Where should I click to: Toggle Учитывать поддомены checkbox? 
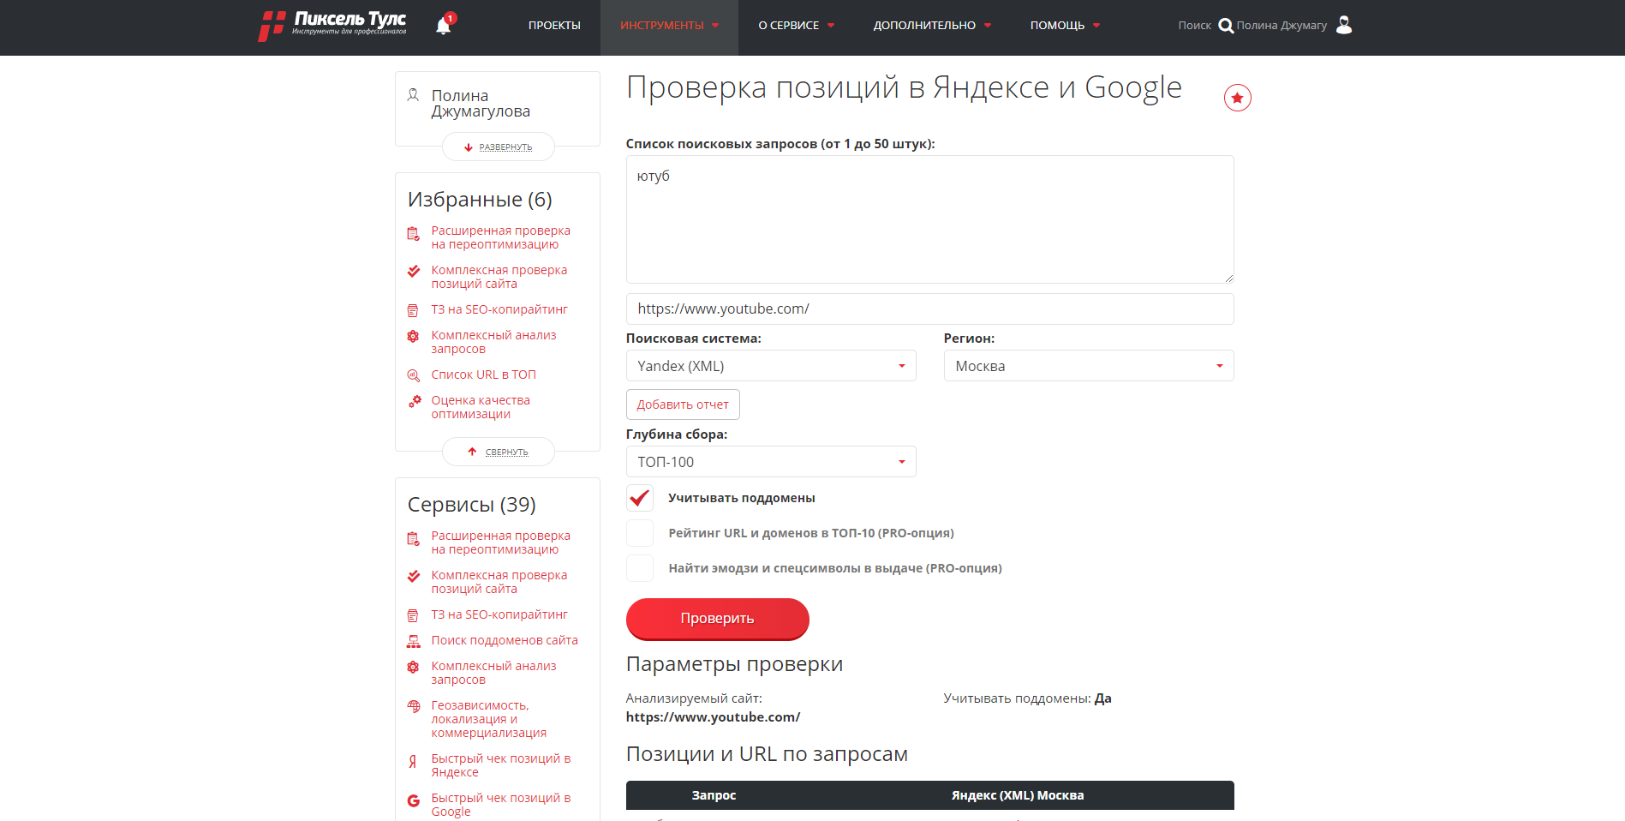640,498
